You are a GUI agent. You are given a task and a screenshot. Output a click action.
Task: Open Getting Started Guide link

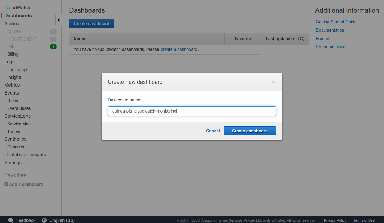point(336,22)
